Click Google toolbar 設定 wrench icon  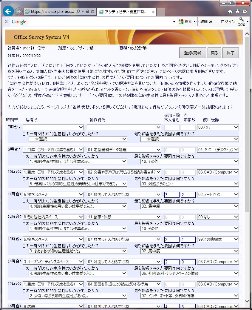242,22
